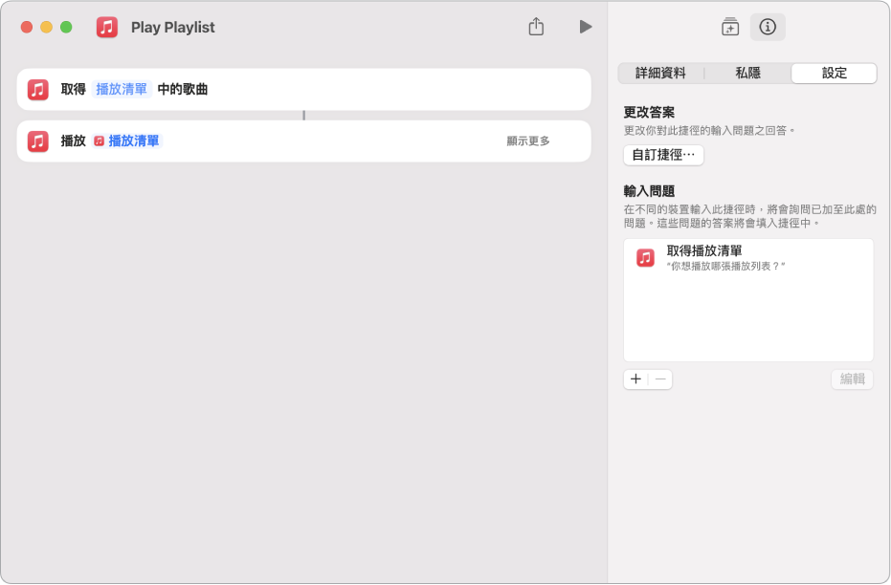Click the question text 你想播放哪張播放列表？
This screenshot has height=585, width=891.
725,266
